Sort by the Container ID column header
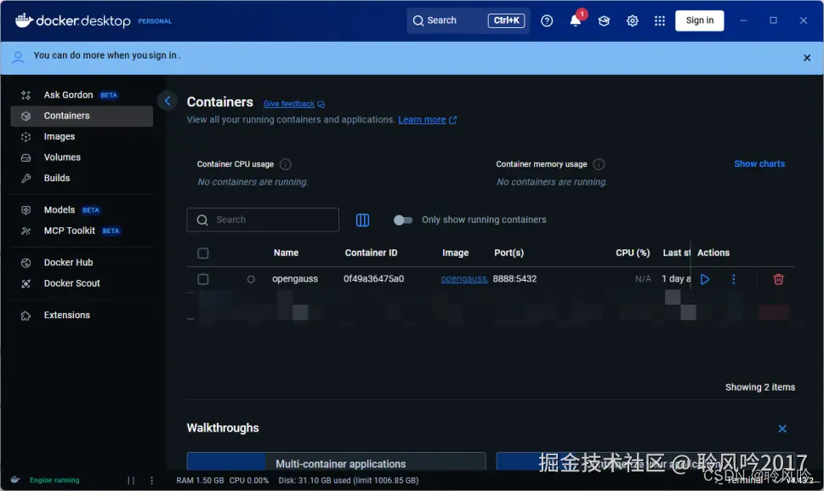Screen dimensions: 824x491 tap(371, 253)
